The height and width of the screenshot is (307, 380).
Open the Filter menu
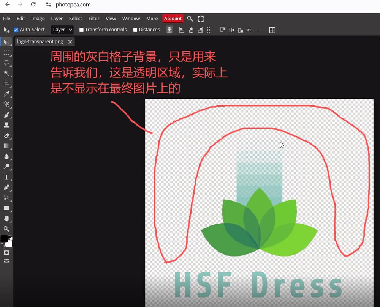(94, 19)
